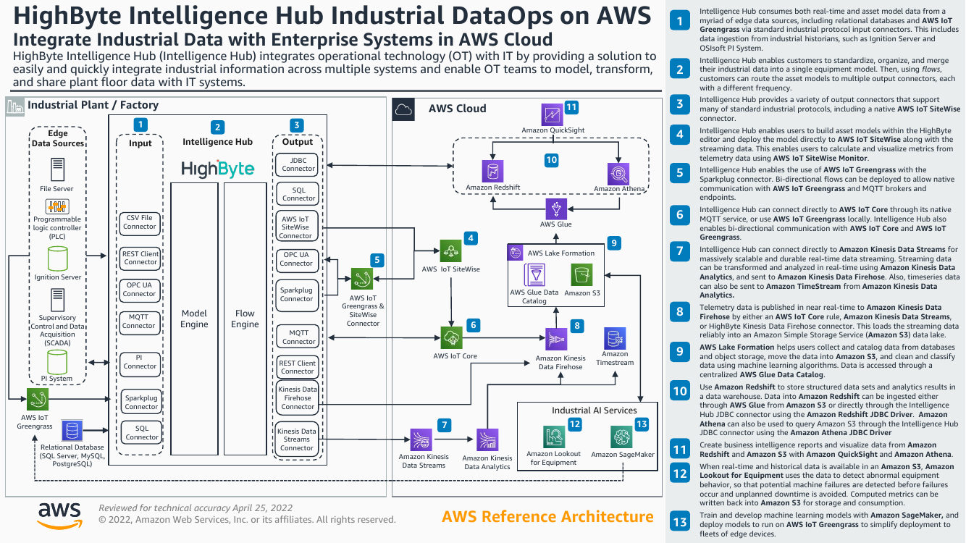966x543 pixels.
Task: Select the input OPC UA Connector box
Action: click(x=139, y=290)
